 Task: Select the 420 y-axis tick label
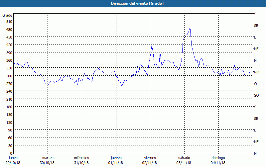tap(9, 45)
